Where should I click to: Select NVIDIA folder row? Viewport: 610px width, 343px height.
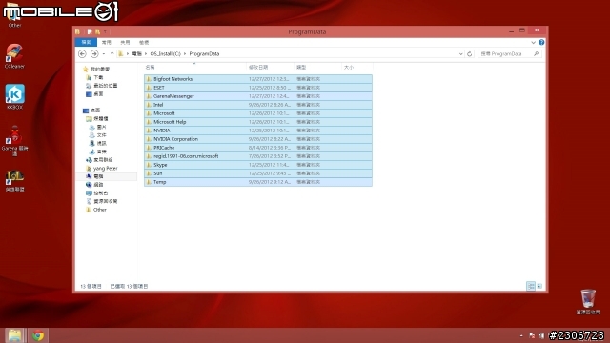pos(258,131)
